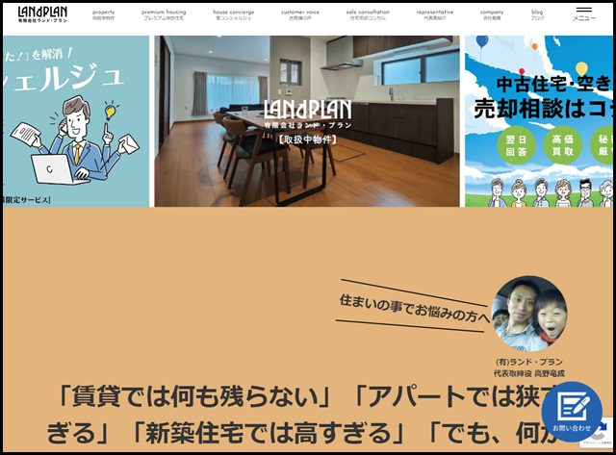Open the house concierge menu item
The image size is (616, 455).
233,15
